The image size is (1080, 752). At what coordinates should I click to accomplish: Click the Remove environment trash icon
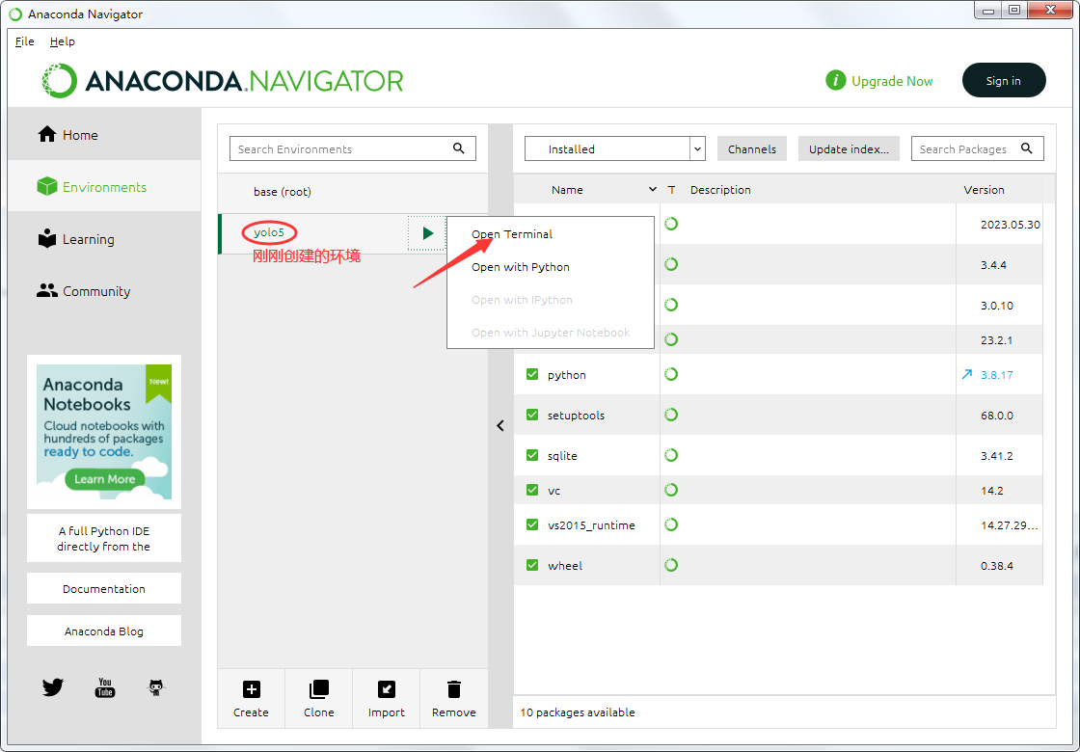[x=454, y=689]
